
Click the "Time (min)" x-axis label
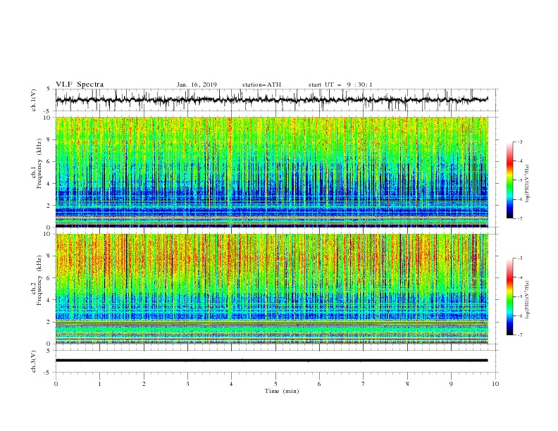click(282, 391)
